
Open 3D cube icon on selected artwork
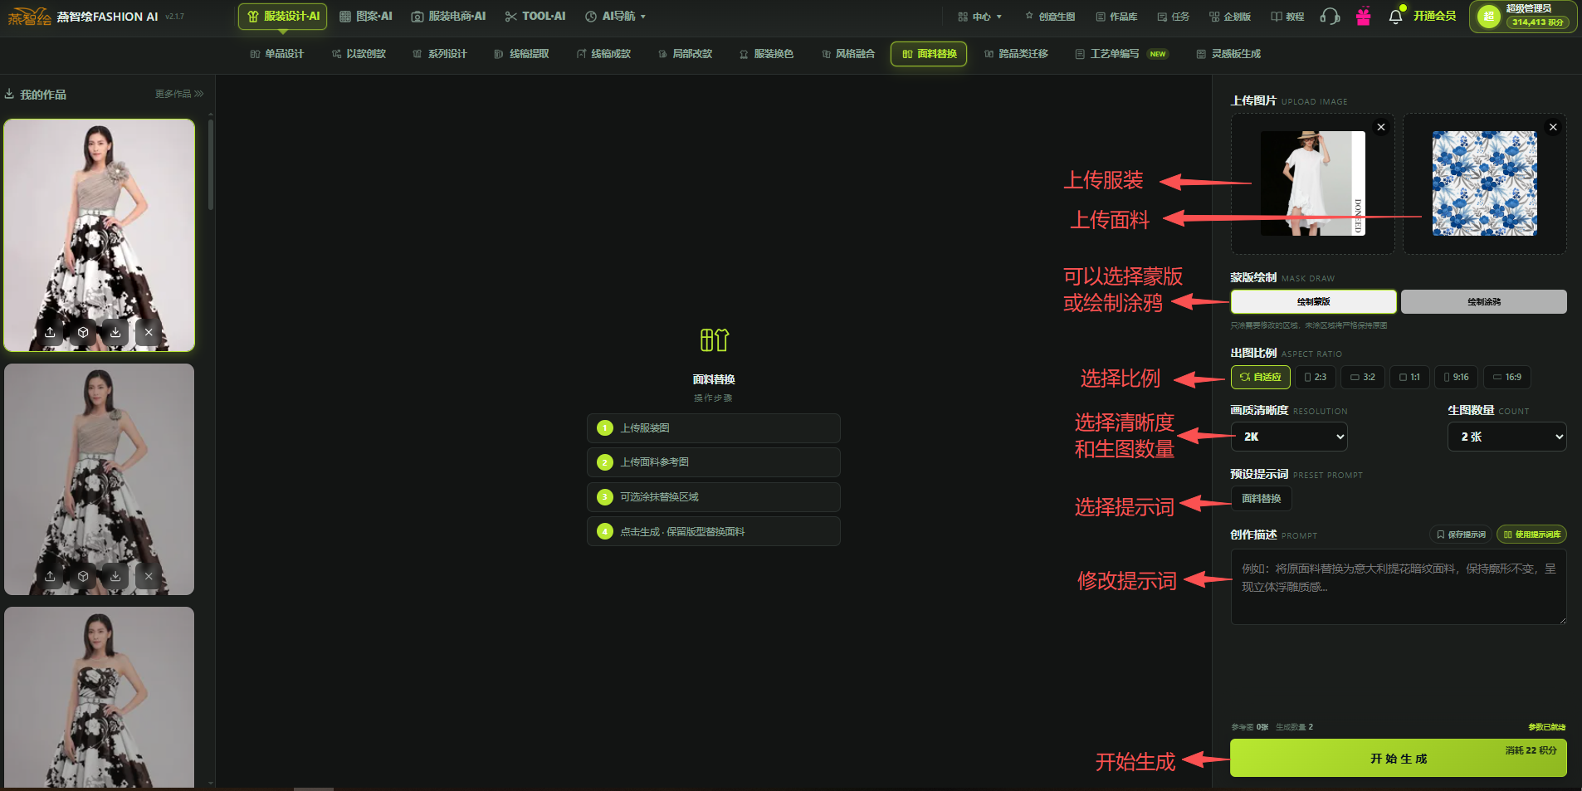(x=83, y=332)
